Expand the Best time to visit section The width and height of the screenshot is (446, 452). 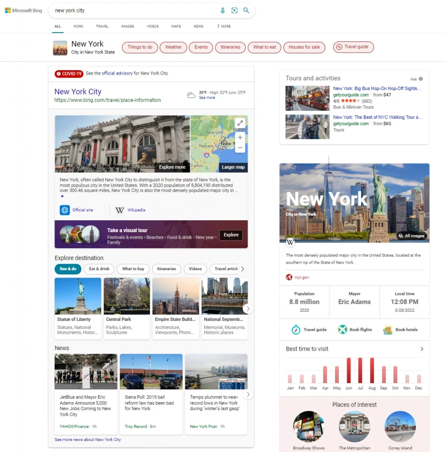(x=421, y=349)
